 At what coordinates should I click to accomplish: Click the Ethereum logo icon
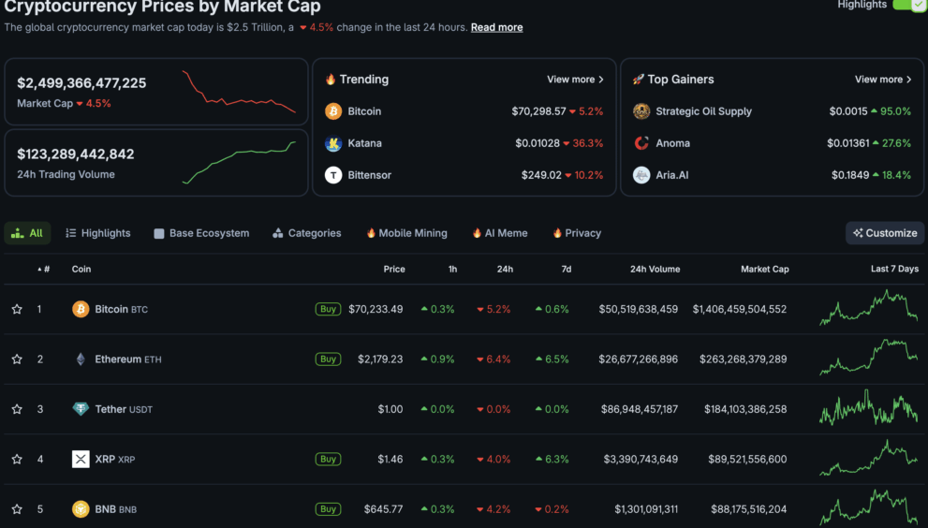coord(81,359)
